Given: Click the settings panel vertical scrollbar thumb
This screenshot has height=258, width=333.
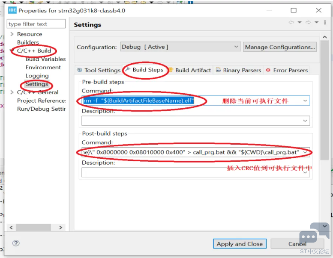Looking at the screenshot, I should pyautogui.click(x=324, y=101).
